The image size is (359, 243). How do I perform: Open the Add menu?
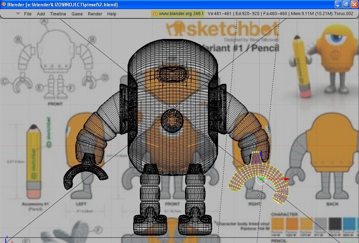coord(41,14)
